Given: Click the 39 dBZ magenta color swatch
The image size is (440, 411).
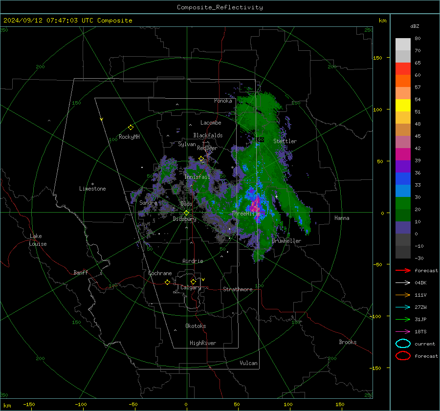Looking at the screenshot, I should tap(403, 154).
